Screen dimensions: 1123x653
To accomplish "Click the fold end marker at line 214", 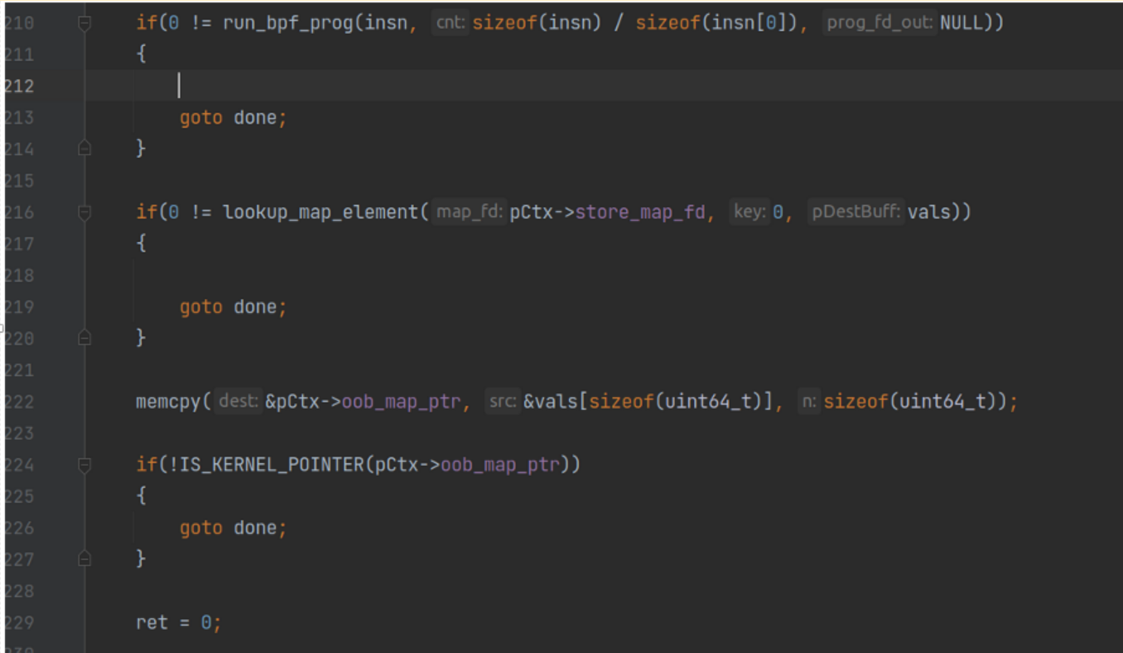I will coord(84,148).
